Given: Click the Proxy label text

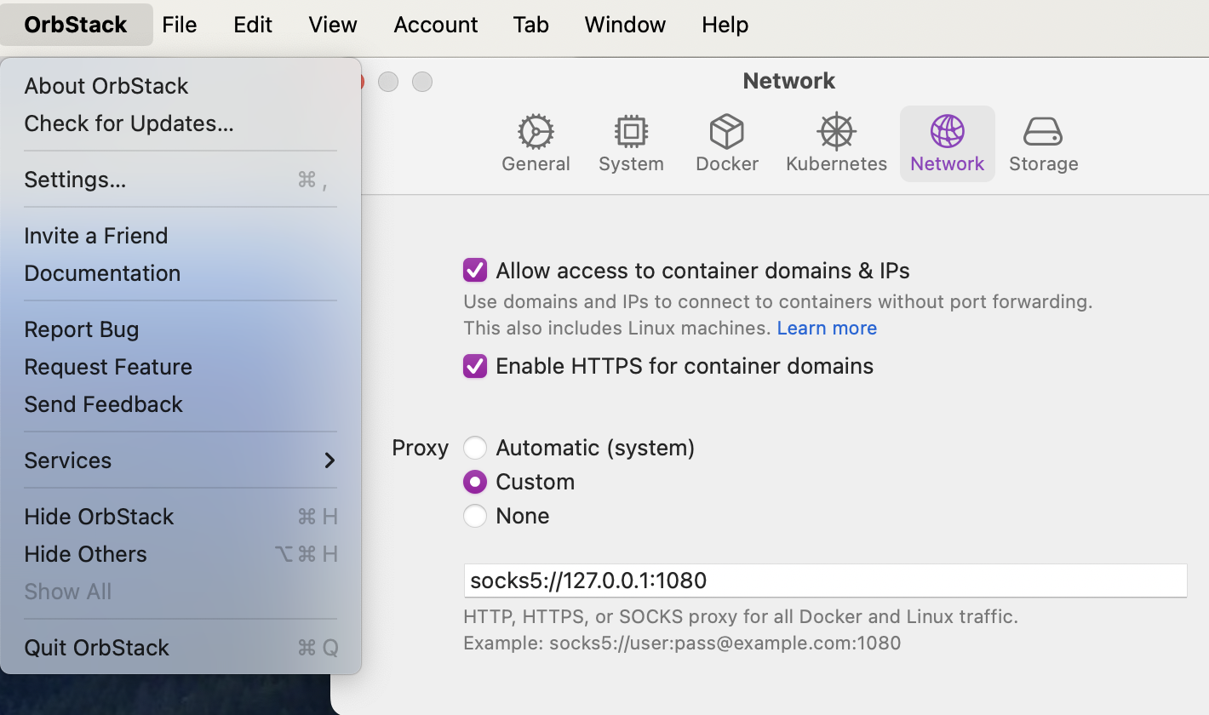Looking at the screenshot, I should [420, 448].
